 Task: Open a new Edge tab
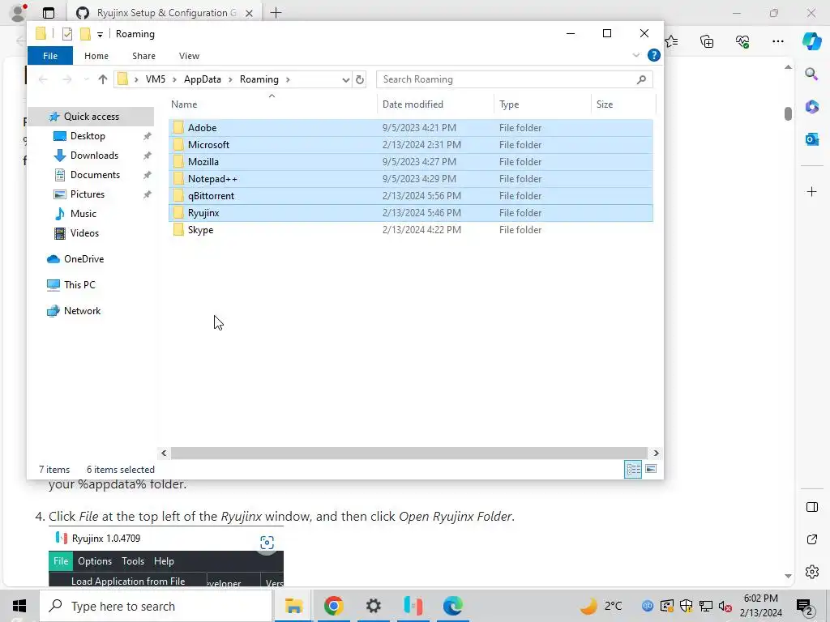coord(276,13)
